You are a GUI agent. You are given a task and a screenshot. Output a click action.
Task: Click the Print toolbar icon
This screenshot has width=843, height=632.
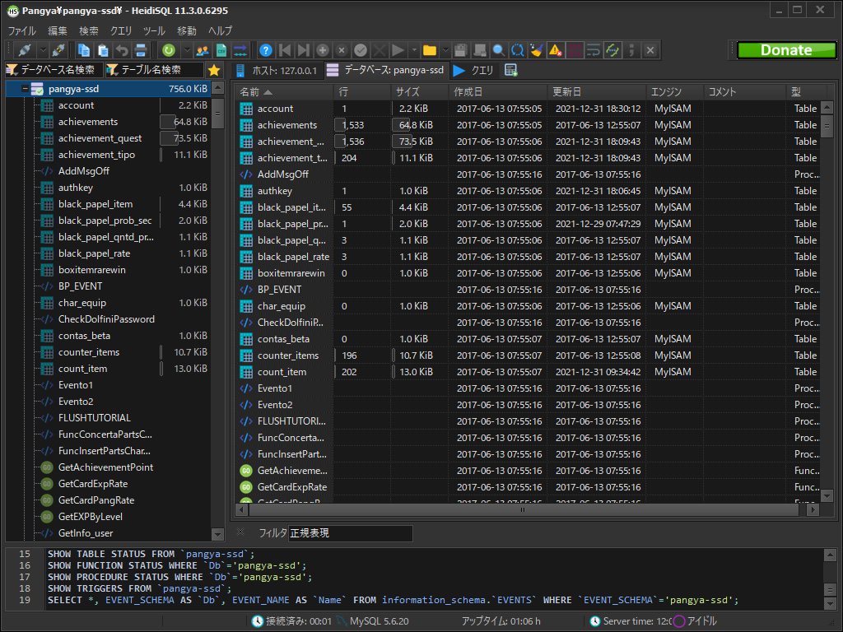[x=141, y=50]
